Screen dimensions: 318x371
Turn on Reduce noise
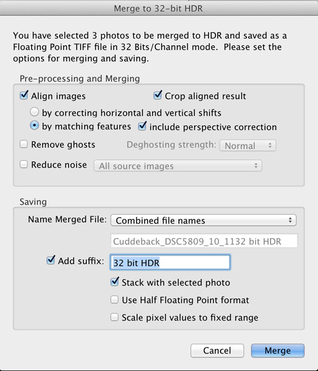pyautogui.click(x=23, y=164)
